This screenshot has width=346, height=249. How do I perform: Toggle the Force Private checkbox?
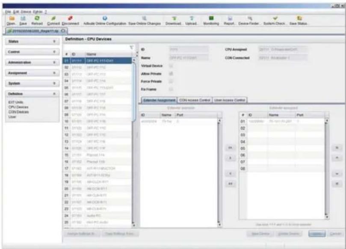171,81
